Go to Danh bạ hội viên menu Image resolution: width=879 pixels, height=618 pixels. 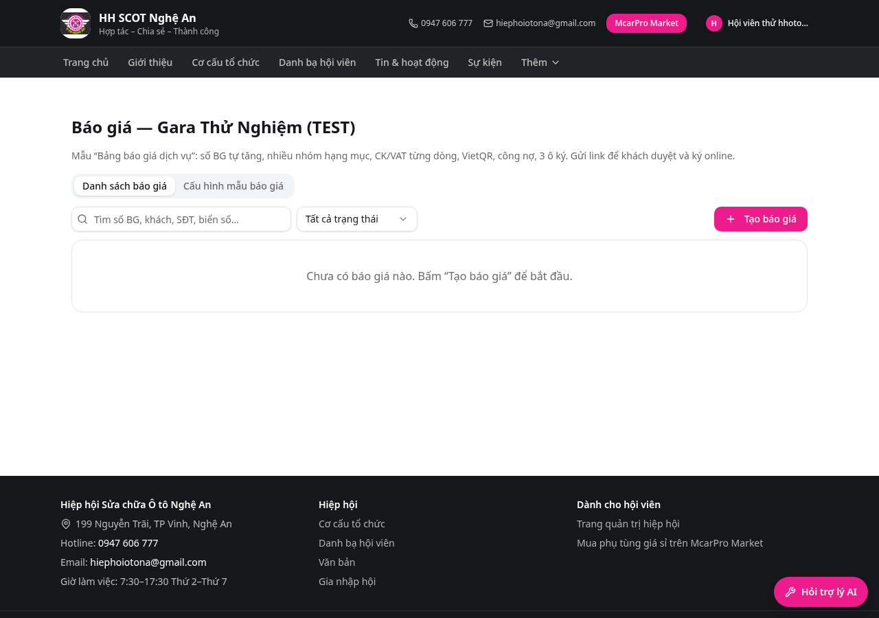click(x=317, y=62)
